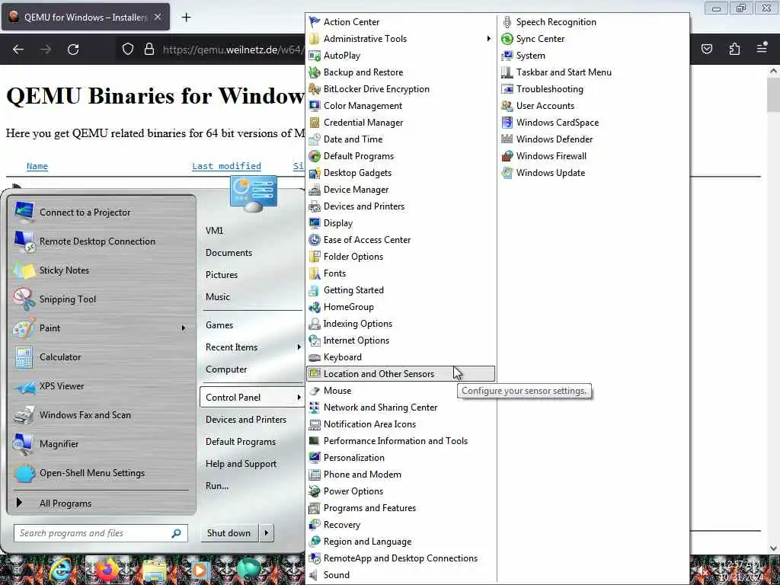
Task: Open Documents in the Start menu
Action: pyautogui.click(x=229, y=253)
